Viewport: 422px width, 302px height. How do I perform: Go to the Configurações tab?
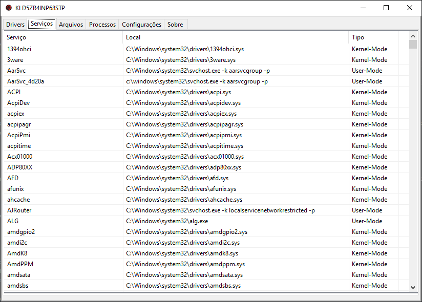pos(141,24)
